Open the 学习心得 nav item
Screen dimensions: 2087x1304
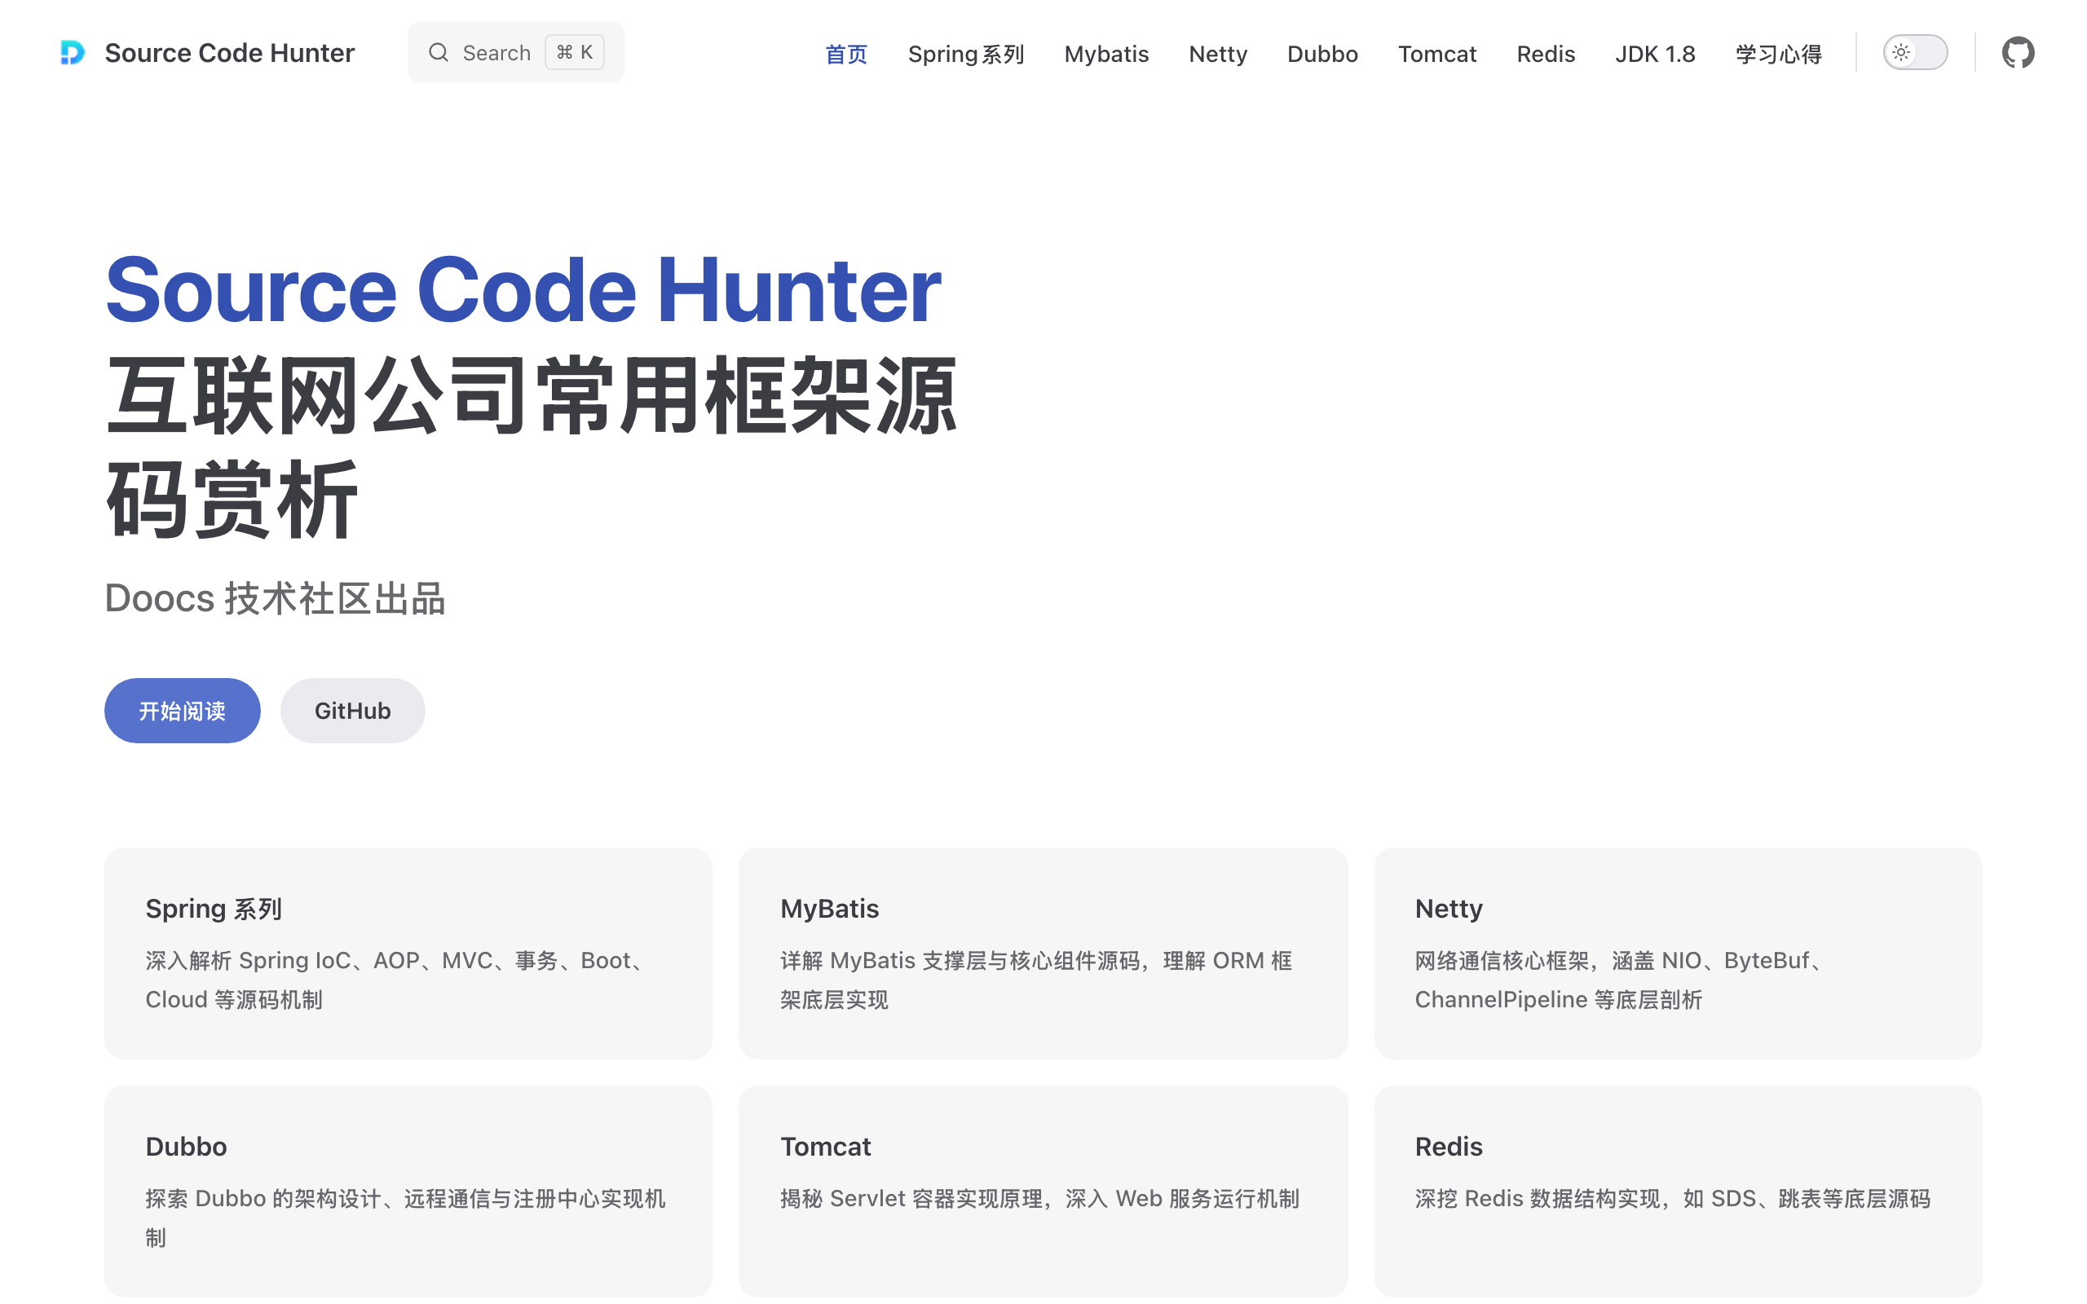point(1778,54)
